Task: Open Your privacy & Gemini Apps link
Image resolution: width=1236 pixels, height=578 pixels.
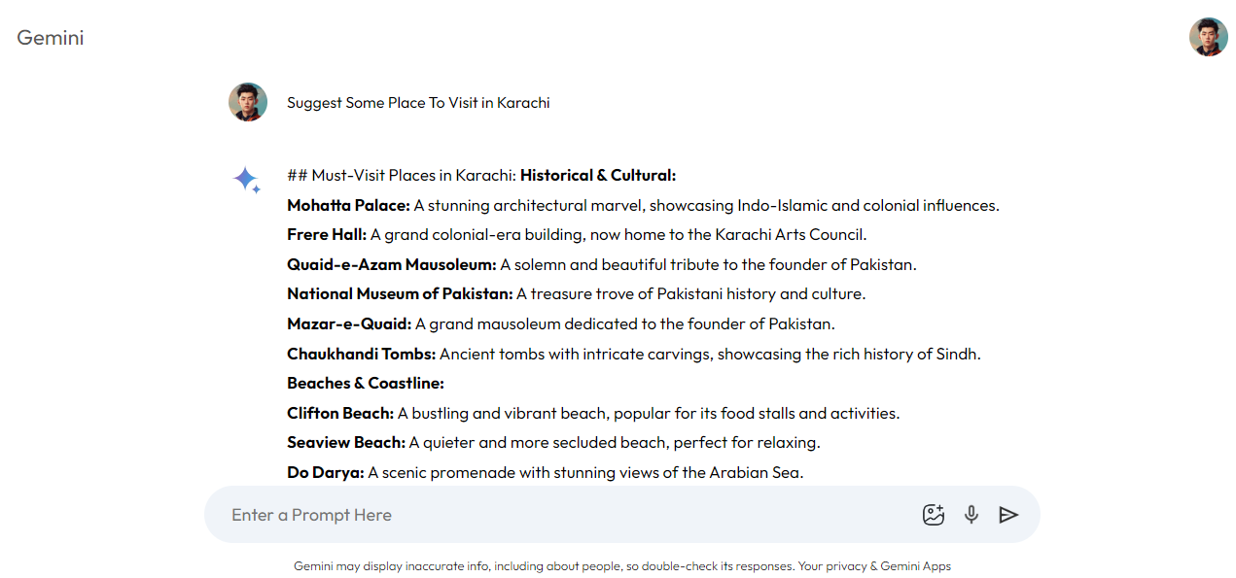Action: (874, 565)
